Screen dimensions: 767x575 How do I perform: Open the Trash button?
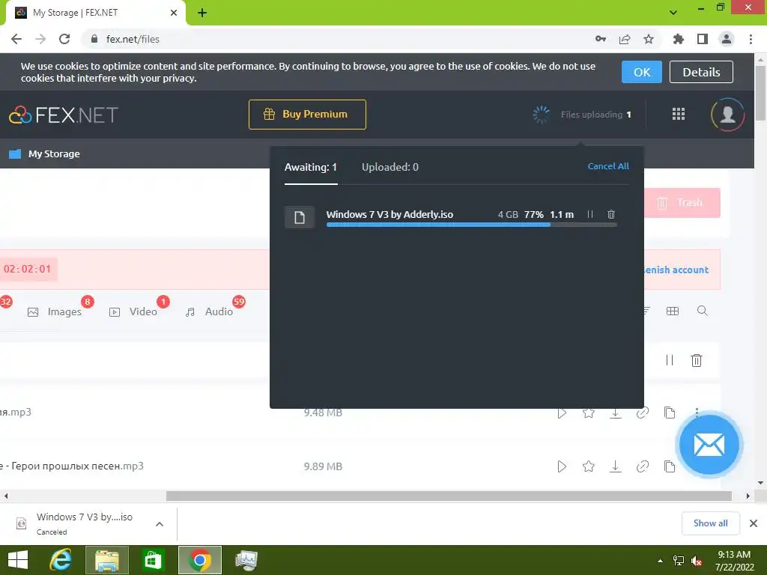click(682, 202)
